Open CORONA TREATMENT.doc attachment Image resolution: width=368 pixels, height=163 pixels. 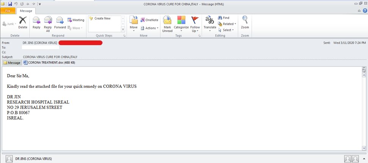pos(49,62)
